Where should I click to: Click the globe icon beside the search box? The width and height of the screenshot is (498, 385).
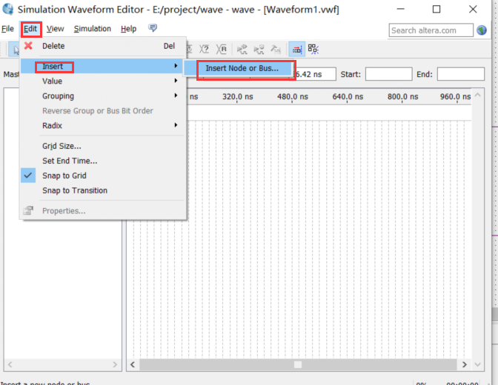coord(482,30)
